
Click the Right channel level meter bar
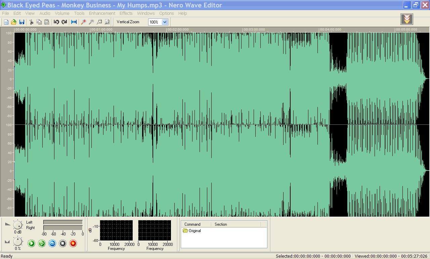coord(63,228)
